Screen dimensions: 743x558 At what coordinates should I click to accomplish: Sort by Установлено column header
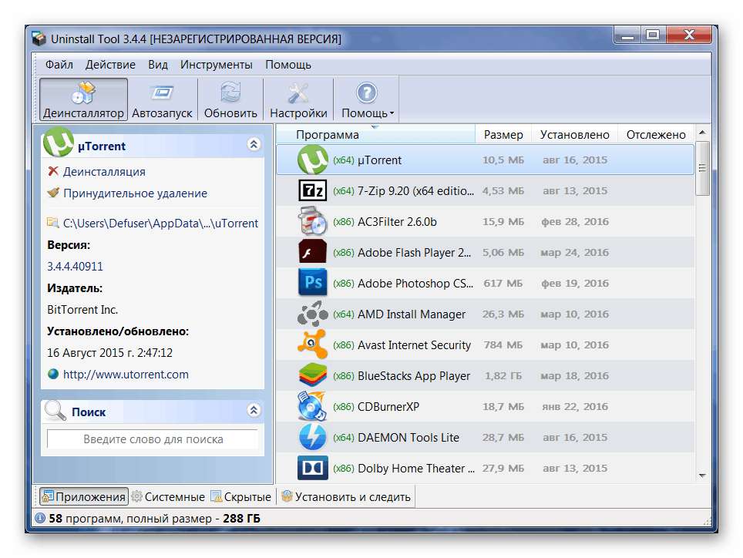click(x=574, y=135)
